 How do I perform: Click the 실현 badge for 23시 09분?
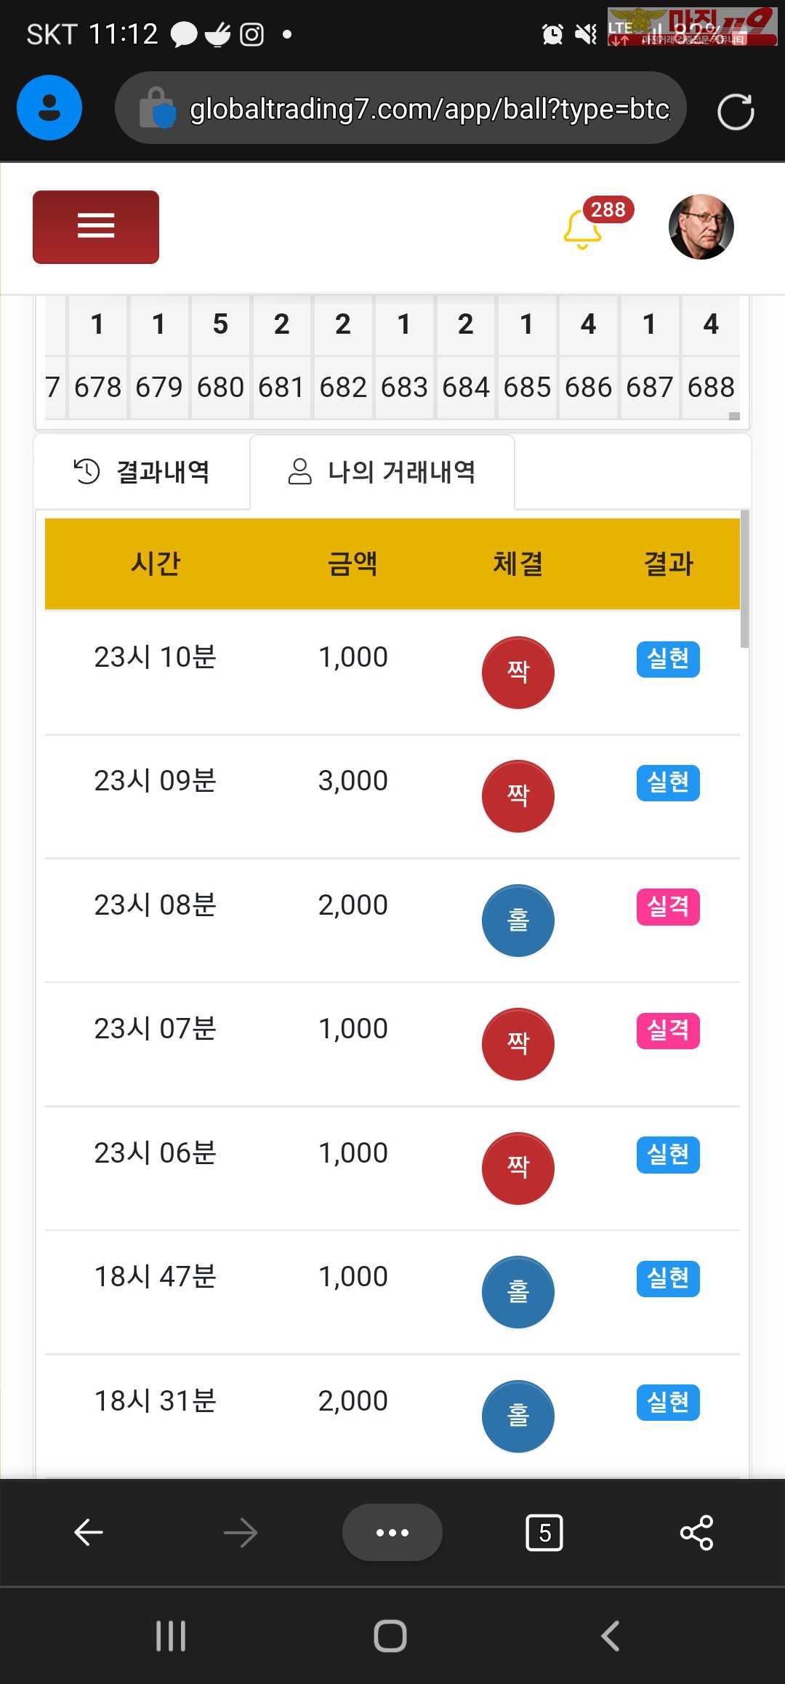pos(668,783)
